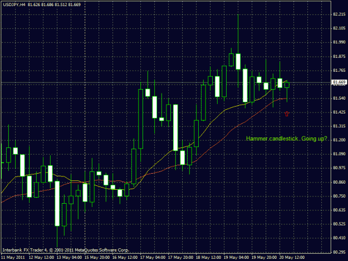Click the 19 May 20:00 time axis label
This screenshot has height=261, width=348.
264,258
